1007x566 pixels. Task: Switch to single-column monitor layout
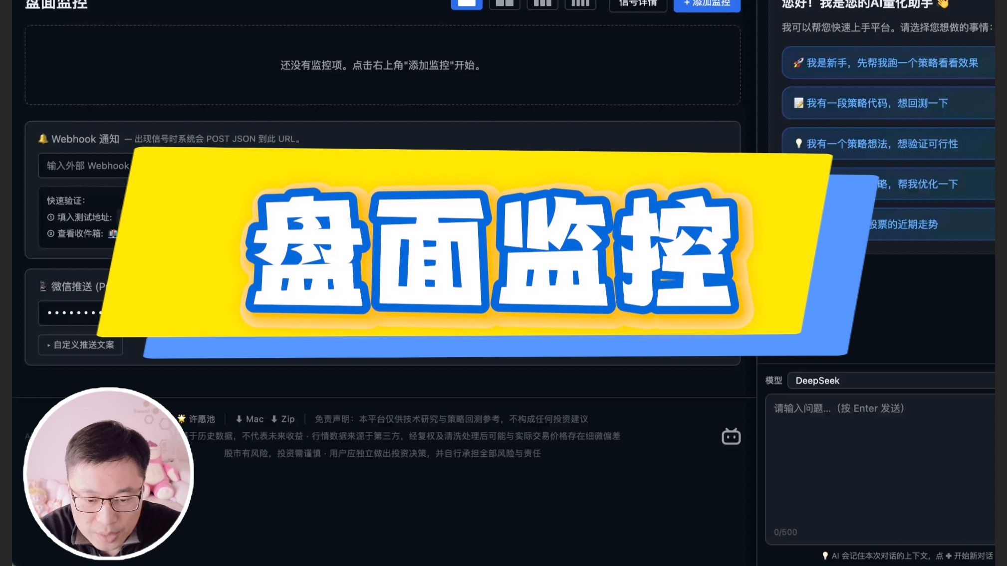(467, 3)
